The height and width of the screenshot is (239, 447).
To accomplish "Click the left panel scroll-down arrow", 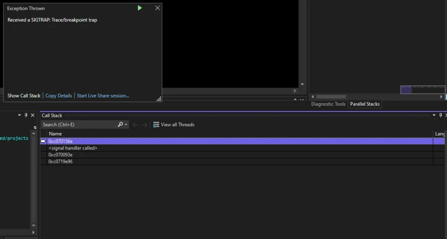I will (x=34, y=225).
